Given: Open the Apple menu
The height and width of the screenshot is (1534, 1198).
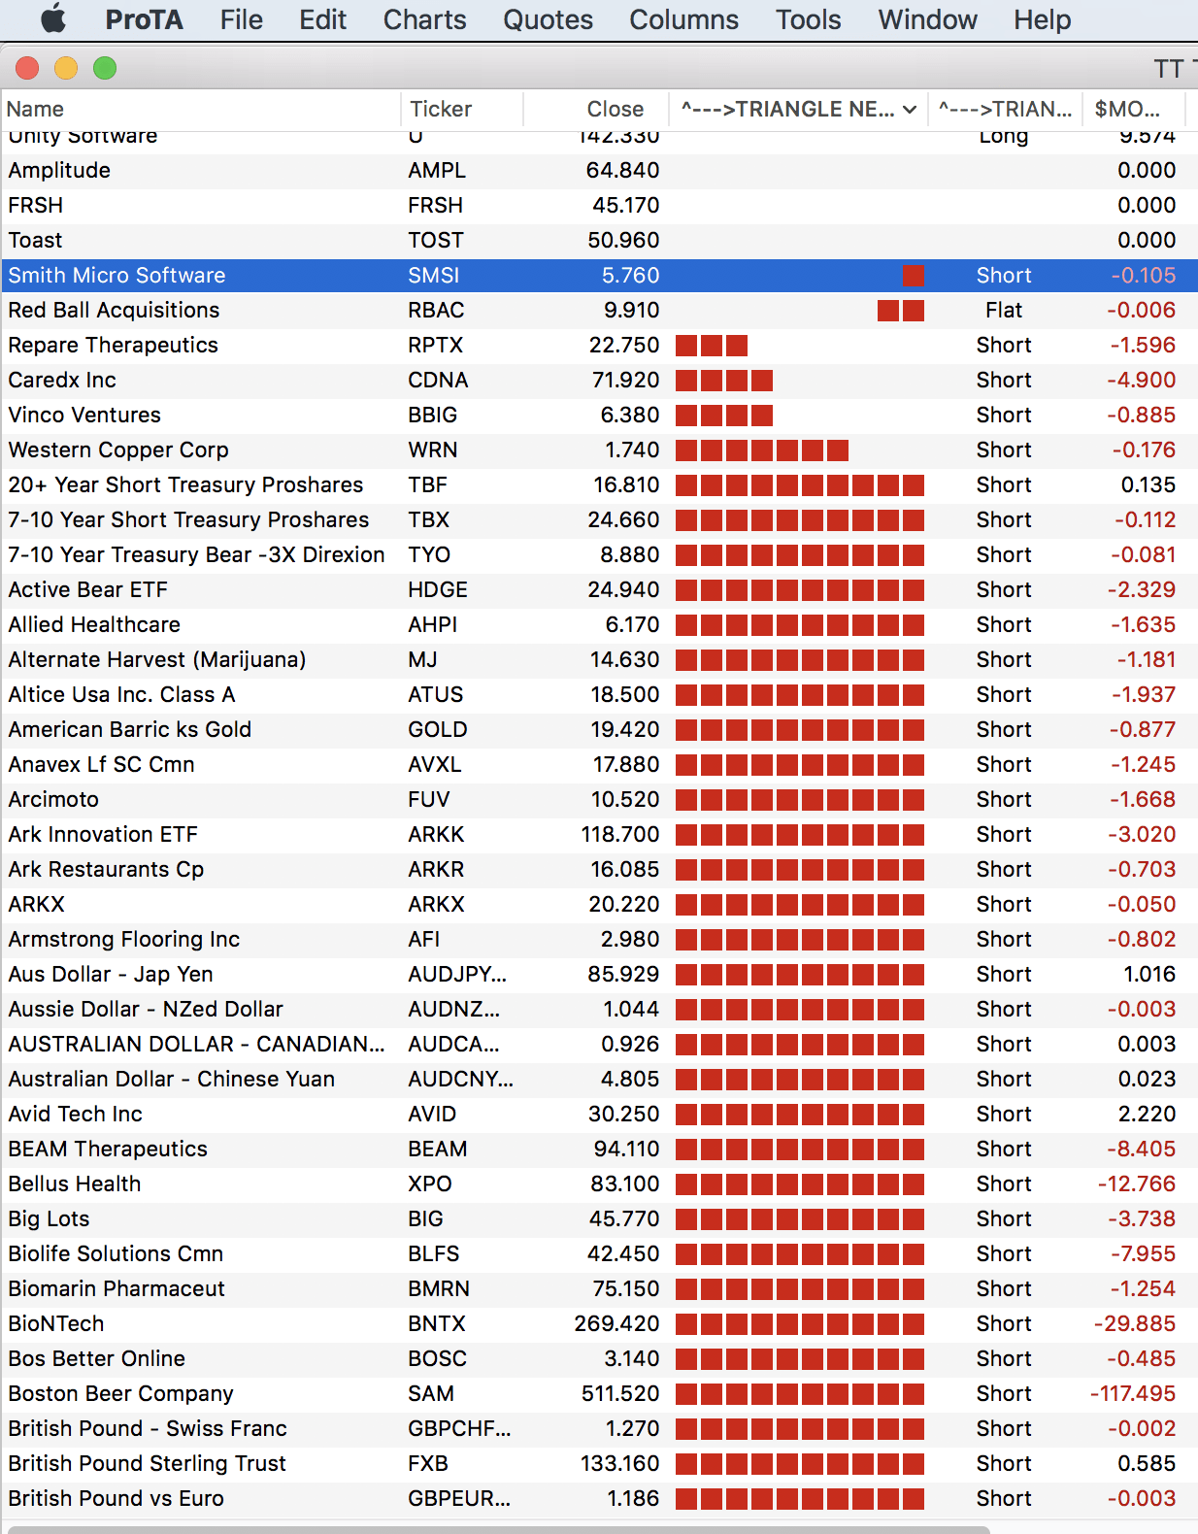Looking at the screenshot, I should (53, 19).
